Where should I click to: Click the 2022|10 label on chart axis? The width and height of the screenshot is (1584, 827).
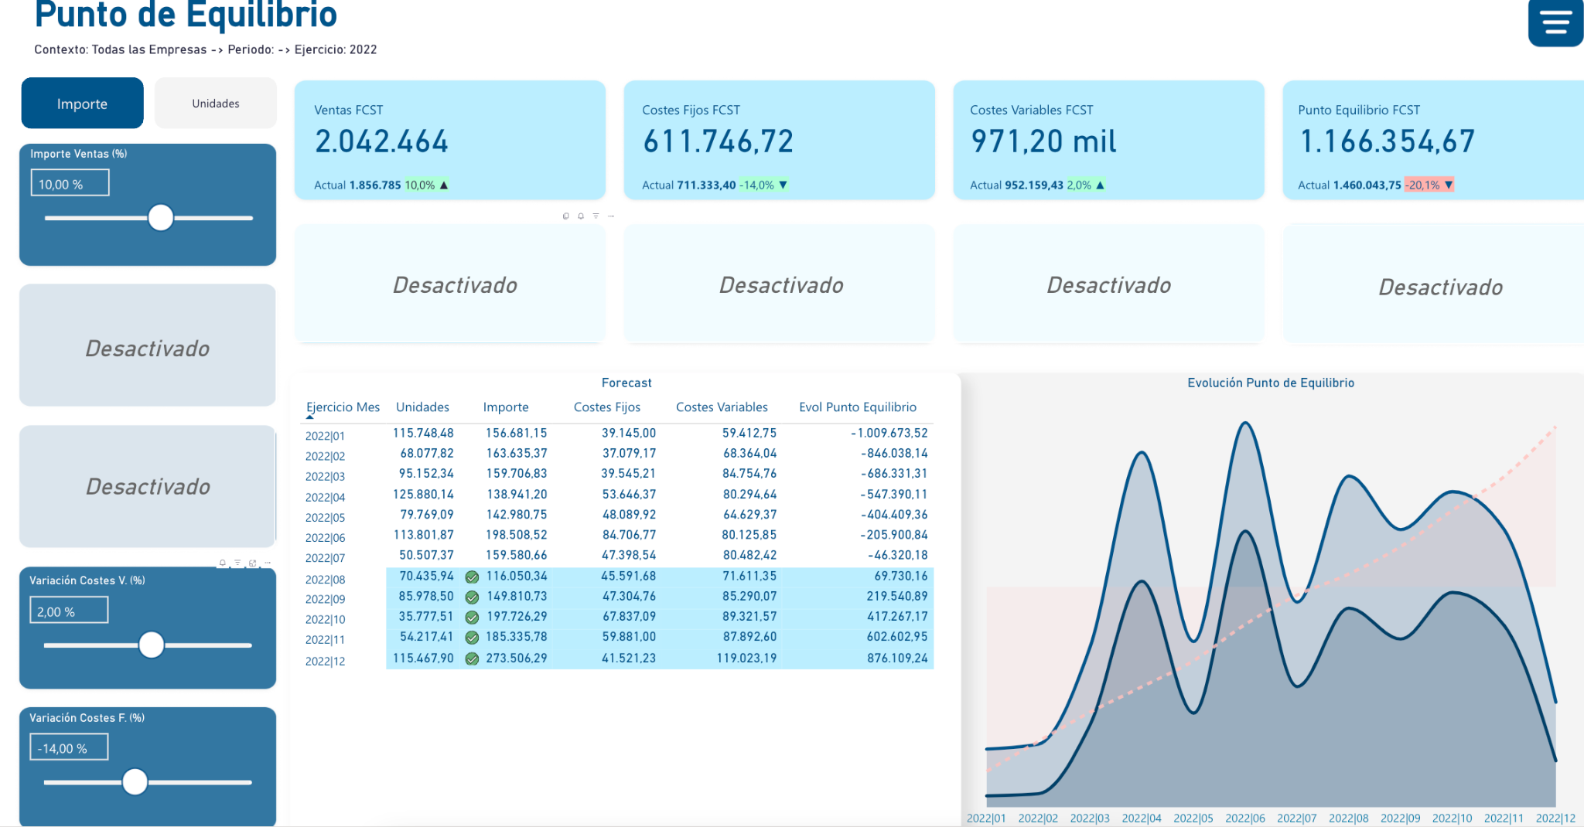(1452, 818)
